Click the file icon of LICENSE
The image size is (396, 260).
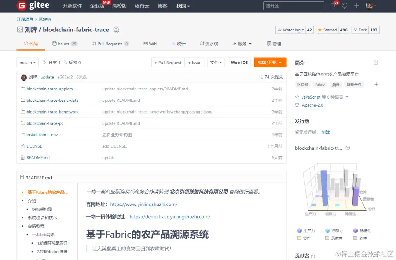pos(22,146)
